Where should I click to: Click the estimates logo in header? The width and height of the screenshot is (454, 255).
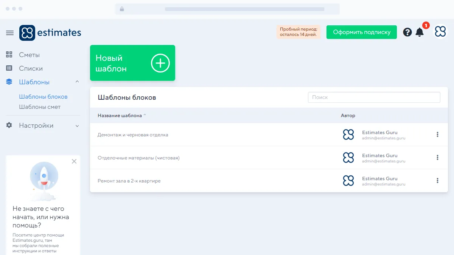coord(50,33)
